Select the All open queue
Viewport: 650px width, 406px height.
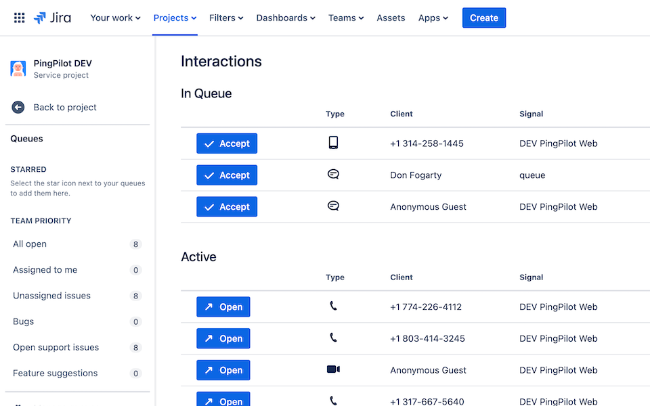pos(77,244)
